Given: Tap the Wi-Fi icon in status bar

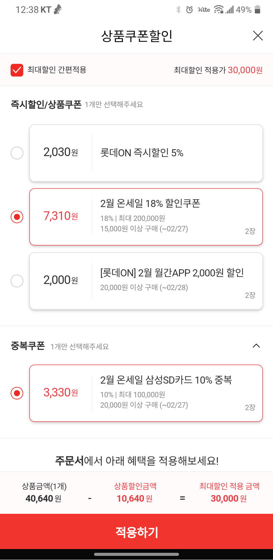Looking at the screenshot, I should click(219, 10).
